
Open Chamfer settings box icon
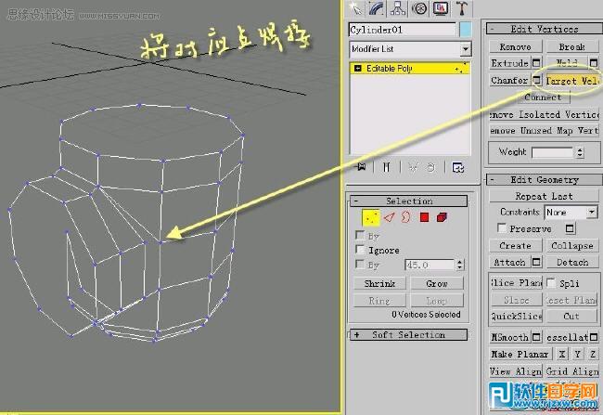click(536, 80)
